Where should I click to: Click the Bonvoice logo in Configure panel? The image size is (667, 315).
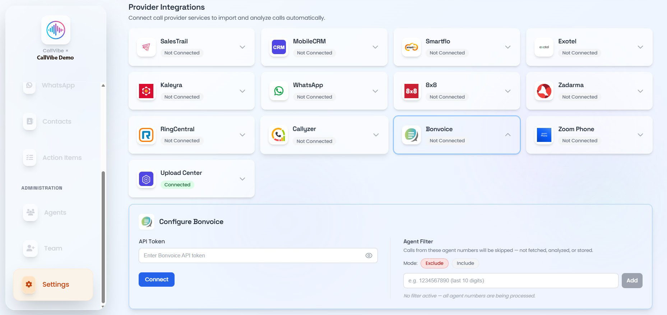point(147,222)
